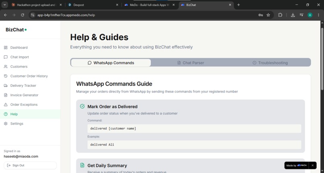Open Customer Order History
The height and width of the screenshot is (173, 324).
(x=30, y=76)
